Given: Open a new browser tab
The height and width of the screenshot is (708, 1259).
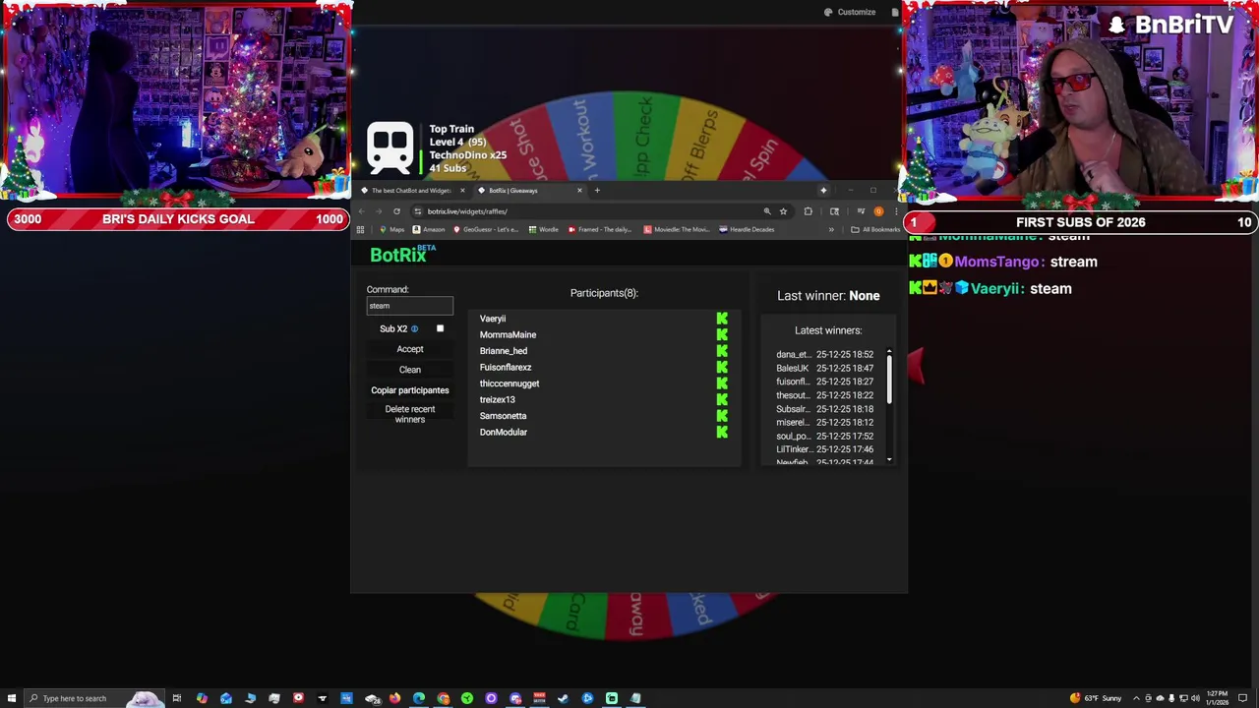Looking at the screenshot, I should pyautogui.click(x=597, y=190).
